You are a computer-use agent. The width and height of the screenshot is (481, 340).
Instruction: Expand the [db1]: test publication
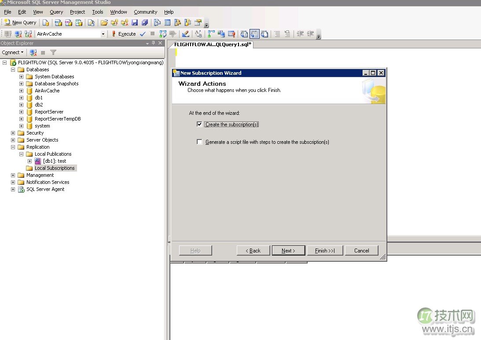[29, 161]
